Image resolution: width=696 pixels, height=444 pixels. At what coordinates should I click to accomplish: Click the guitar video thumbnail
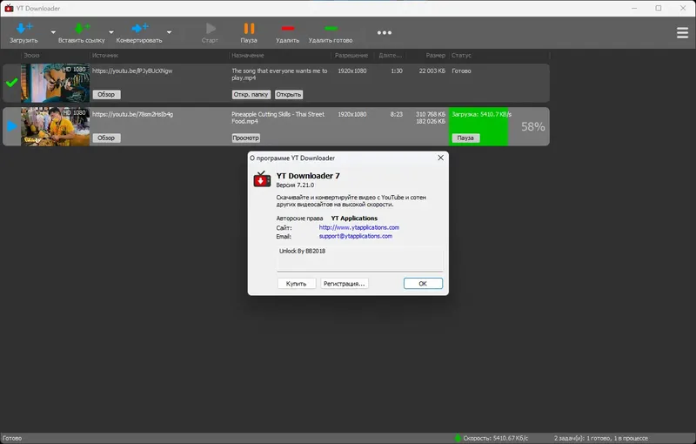55,83
